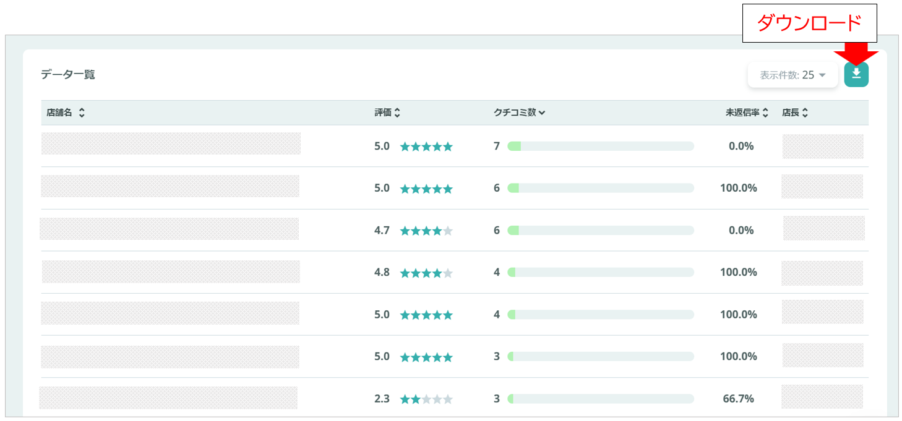Click the stars in the 4.8 rating row
The height and width of the screenshot is (421, 902).
[x=426, y=273]
